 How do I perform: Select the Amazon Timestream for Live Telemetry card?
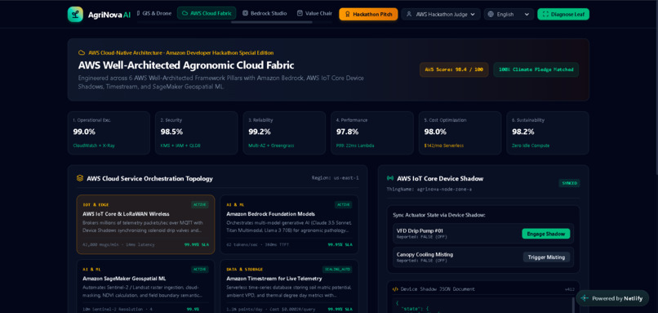point(289,286)
